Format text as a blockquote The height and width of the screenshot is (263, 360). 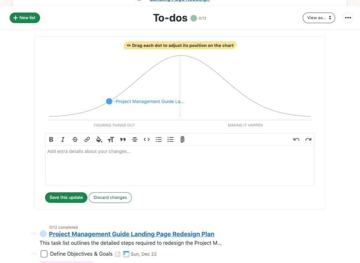123,139
